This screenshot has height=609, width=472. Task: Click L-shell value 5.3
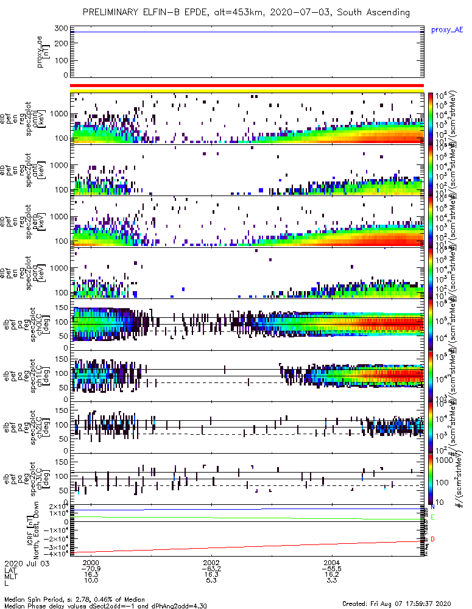click(211, 580)
